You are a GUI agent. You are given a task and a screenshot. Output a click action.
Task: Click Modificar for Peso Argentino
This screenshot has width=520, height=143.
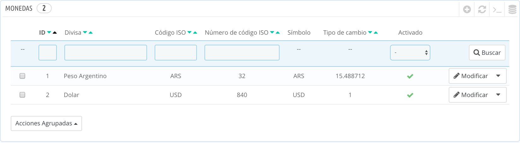(471, 76)
